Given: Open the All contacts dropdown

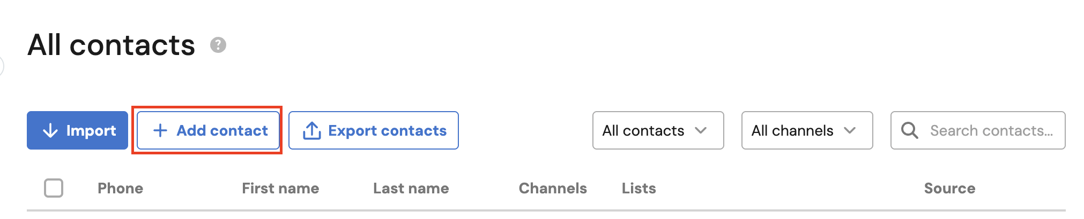Looking at the screenshot, I should coord(658,130).
